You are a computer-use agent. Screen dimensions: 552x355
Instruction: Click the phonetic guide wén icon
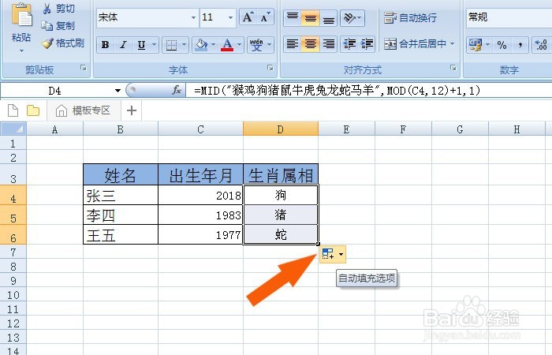point(256,45)
